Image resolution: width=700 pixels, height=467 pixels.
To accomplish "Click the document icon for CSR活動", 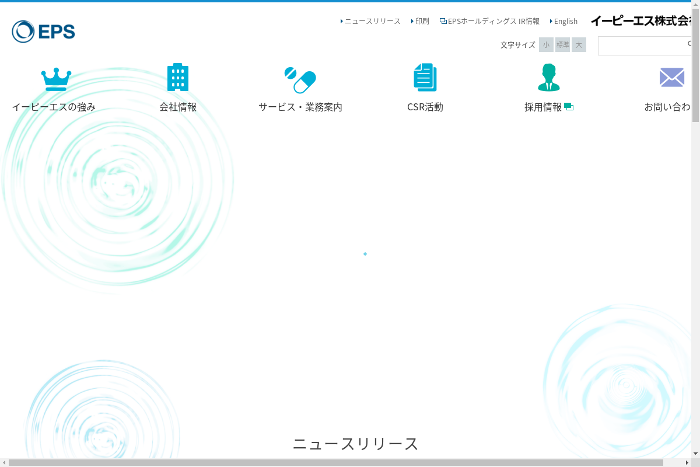I will point(425,77).
